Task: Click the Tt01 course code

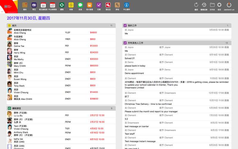Action: pyautogui.click(x=67, y=128)
